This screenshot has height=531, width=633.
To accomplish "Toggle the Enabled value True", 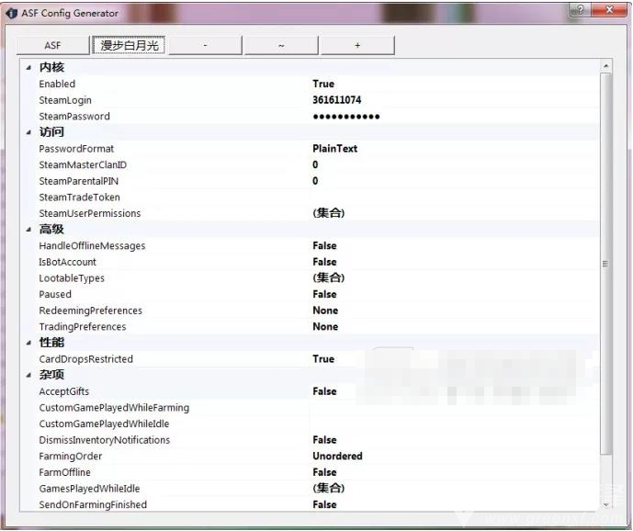I will tap(323, 84).
